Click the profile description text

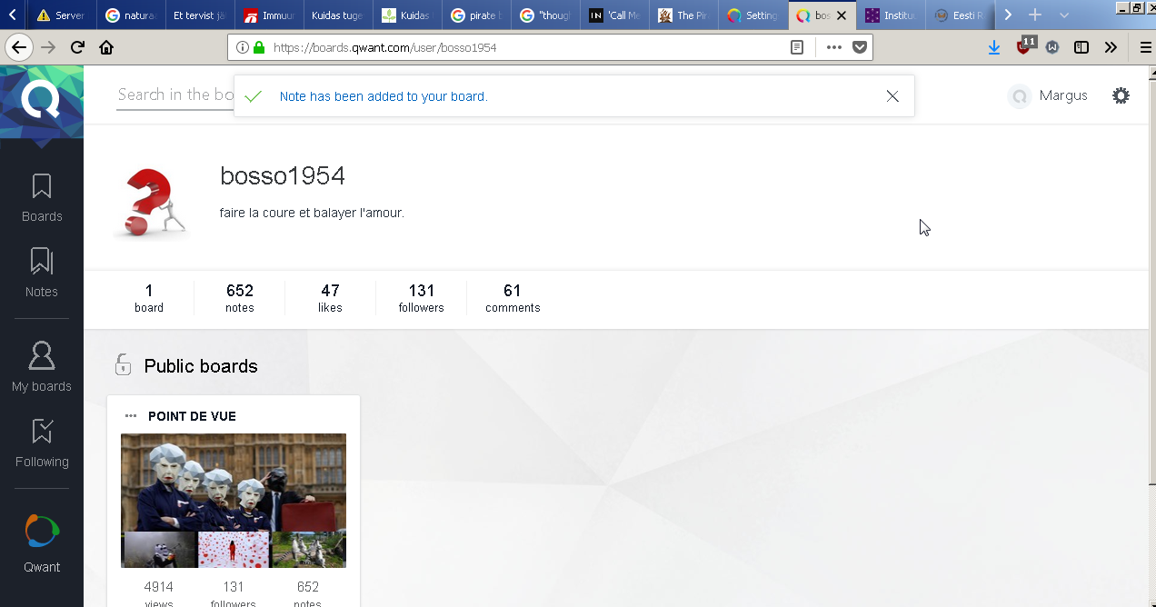tap(312, 214)
